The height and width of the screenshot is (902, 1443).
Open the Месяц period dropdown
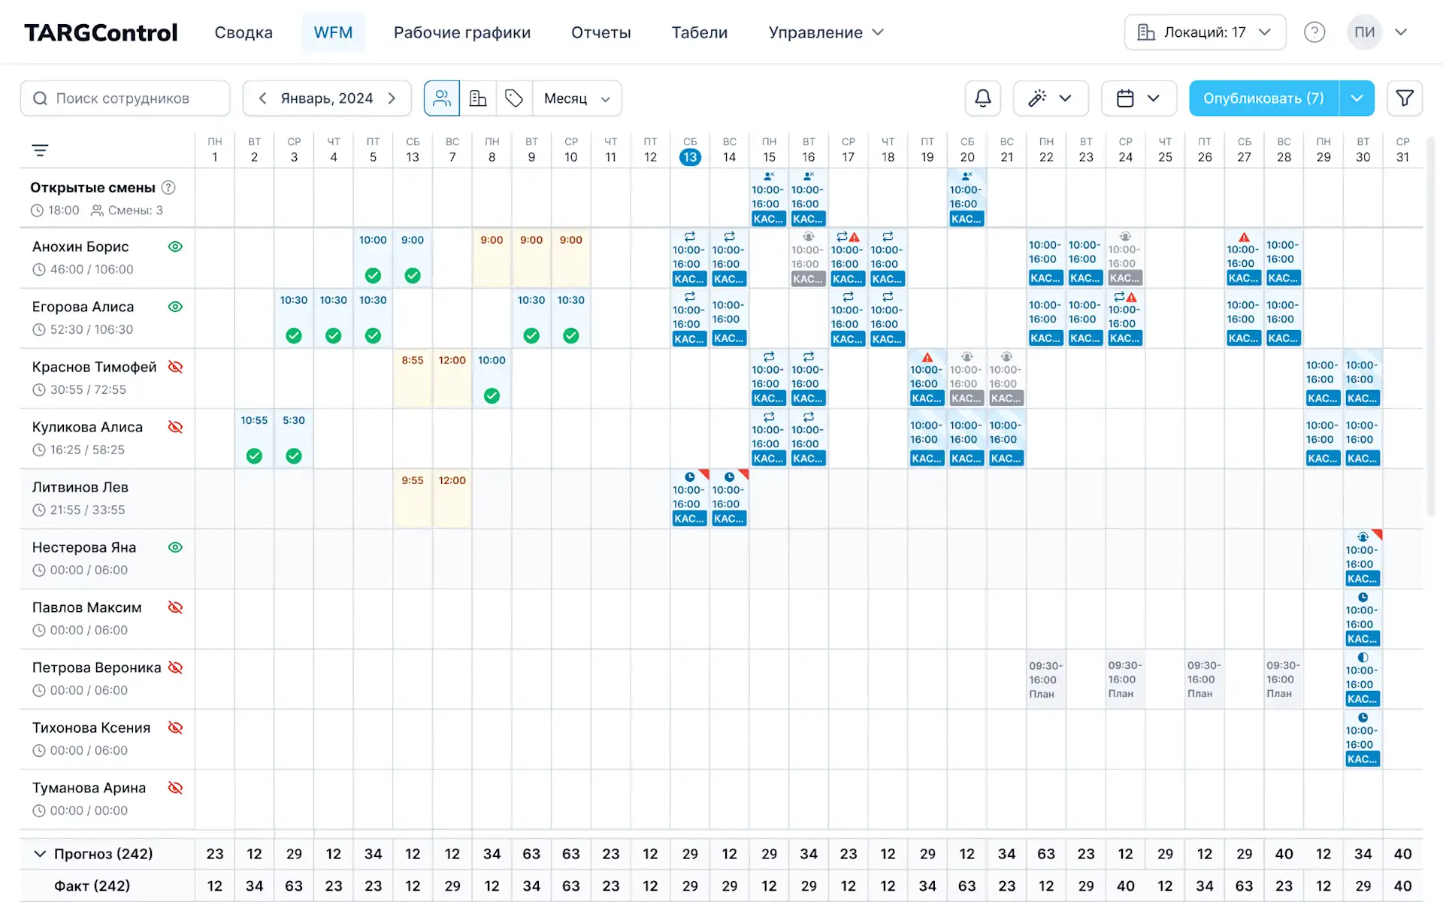tap(576, 98)
